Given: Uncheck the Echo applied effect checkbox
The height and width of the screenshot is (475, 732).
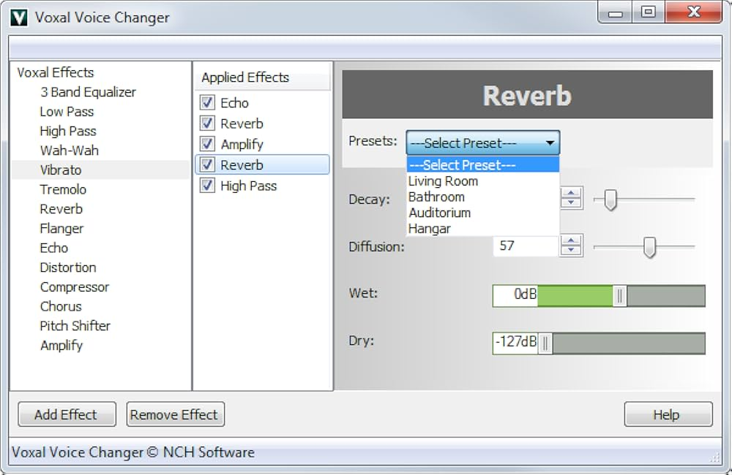Looking at the screenshot, I should [x=207, y=102].
